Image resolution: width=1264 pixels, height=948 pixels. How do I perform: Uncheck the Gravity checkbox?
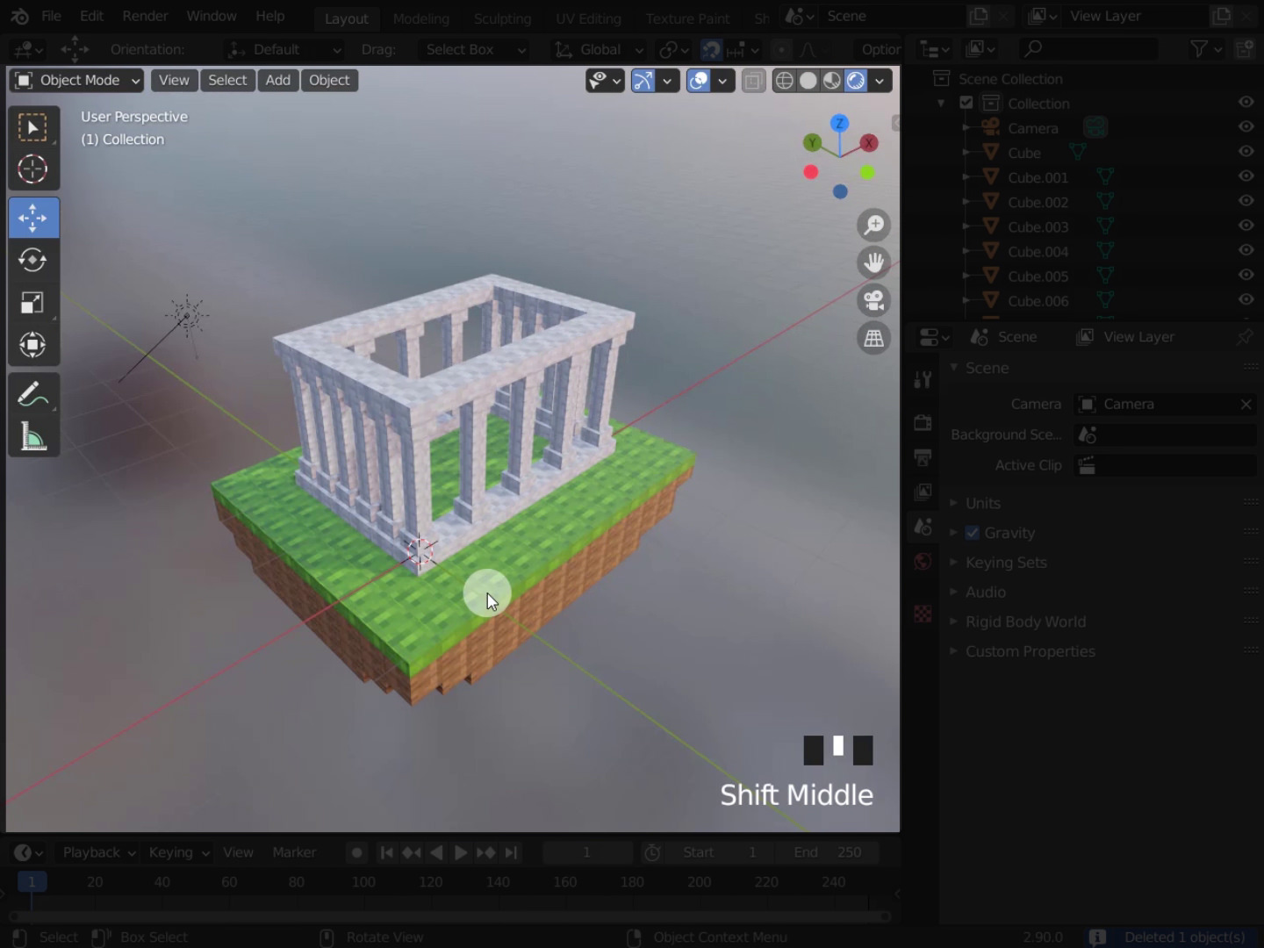click(973, 533)
